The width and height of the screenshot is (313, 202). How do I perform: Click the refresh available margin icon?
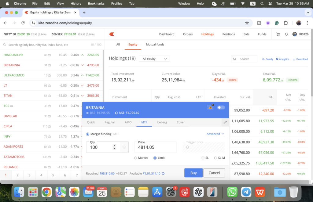pos(163,174)
